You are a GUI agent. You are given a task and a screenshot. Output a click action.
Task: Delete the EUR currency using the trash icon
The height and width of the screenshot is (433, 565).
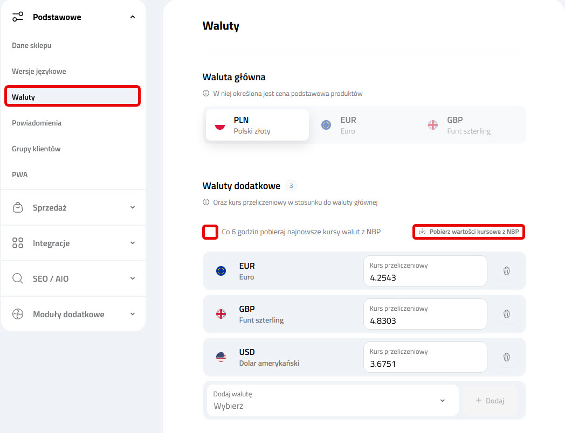tap(506, 271)
